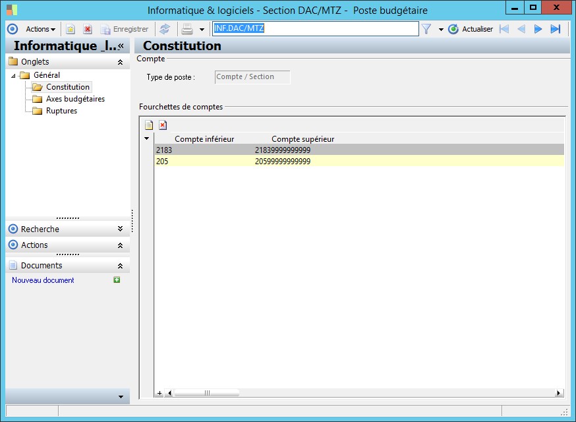Go to the next record

coord(538,29)
